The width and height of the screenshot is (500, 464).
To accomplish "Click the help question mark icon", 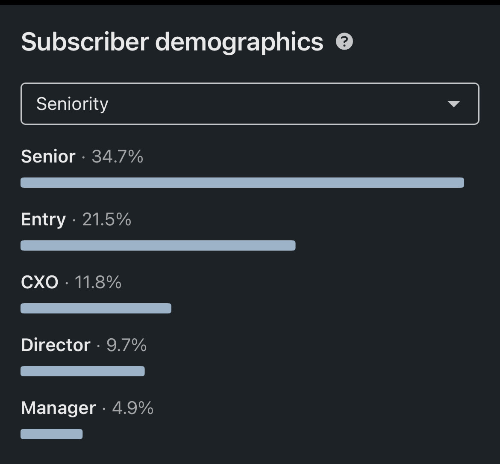I will point(344,41).
